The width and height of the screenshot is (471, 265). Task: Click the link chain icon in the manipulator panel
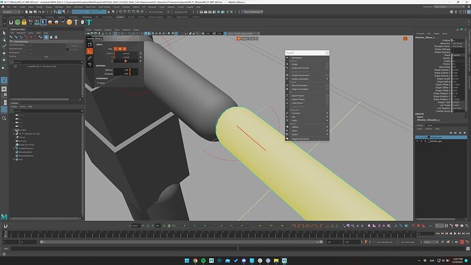click(x=89, y=57)
